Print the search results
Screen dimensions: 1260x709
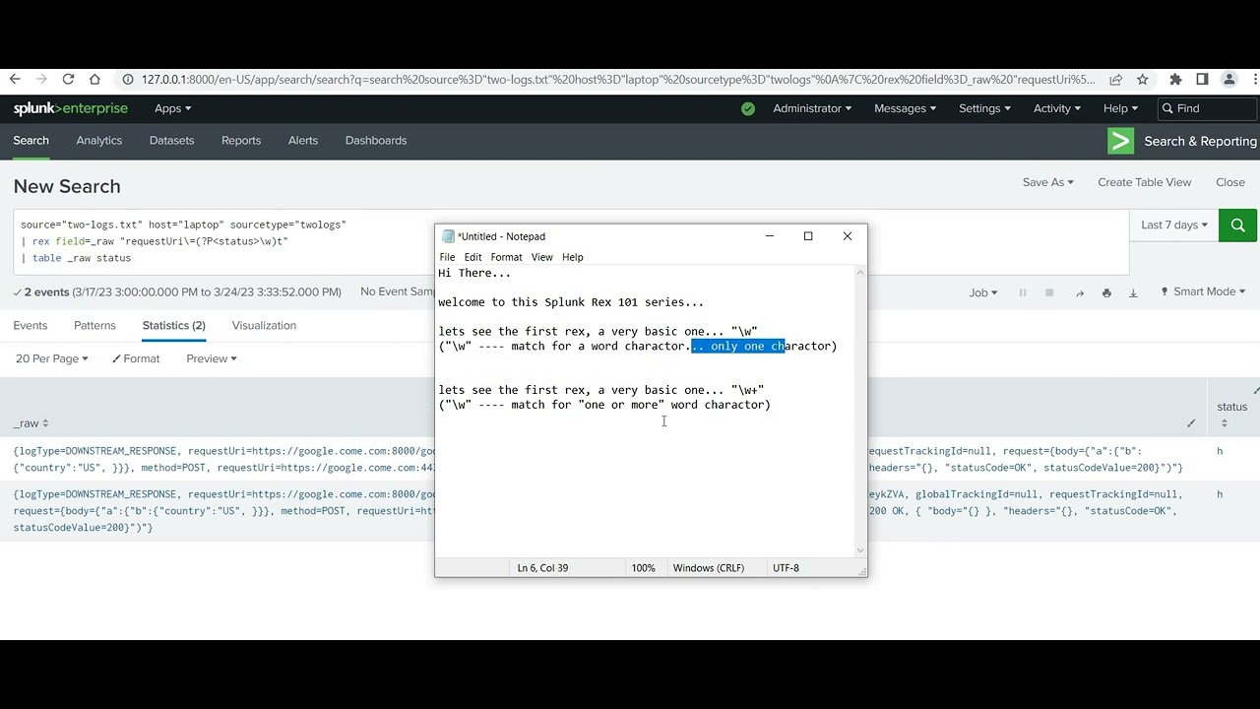pos(1106,292)
